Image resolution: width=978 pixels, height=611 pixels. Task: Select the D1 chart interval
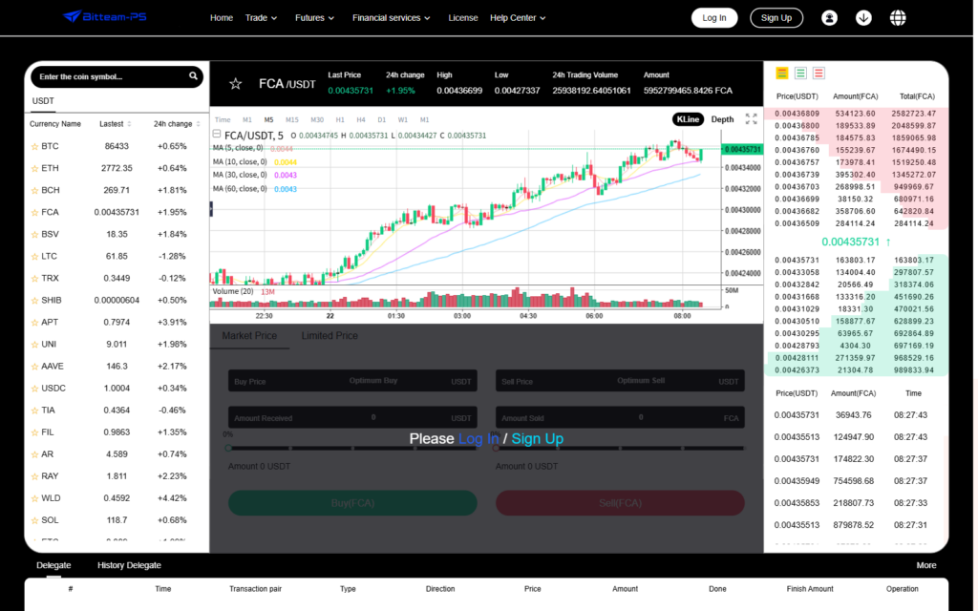click(382, 119)
